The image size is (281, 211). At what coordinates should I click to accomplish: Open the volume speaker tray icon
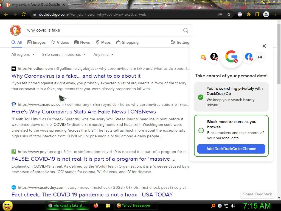pyautogui.click(x=233, y=206)
